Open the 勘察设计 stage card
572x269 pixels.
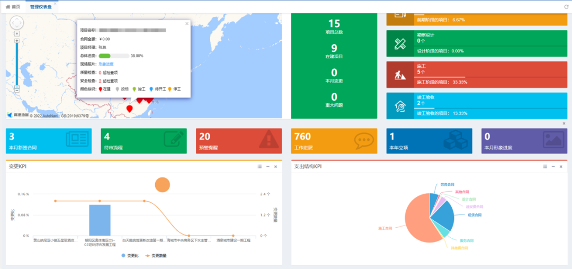point(477,43)
